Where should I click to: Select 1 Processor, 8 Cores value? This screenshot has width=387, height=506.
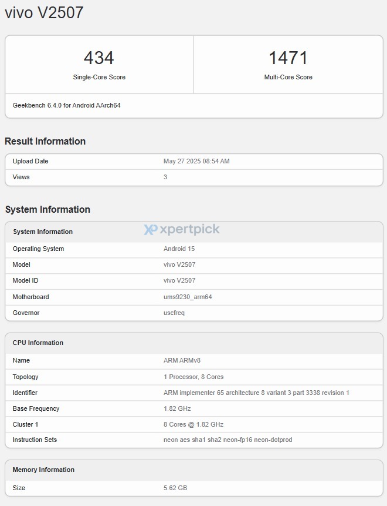[x=193, y=377]
